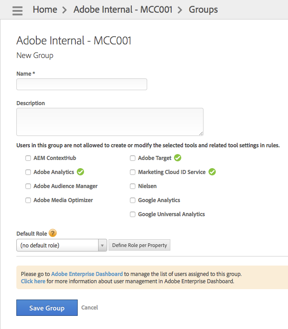Screen dimensions: 288x329
Task: Focus the group Name input field
Action: (x=82, y=84)
